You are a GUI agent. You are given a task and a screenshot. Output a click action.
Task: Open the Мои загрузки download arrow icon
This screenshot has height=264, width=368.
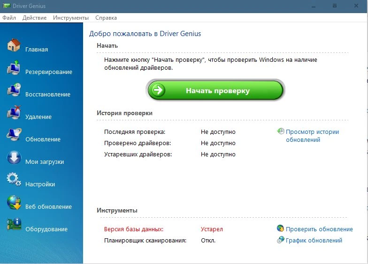pos(14,157)
